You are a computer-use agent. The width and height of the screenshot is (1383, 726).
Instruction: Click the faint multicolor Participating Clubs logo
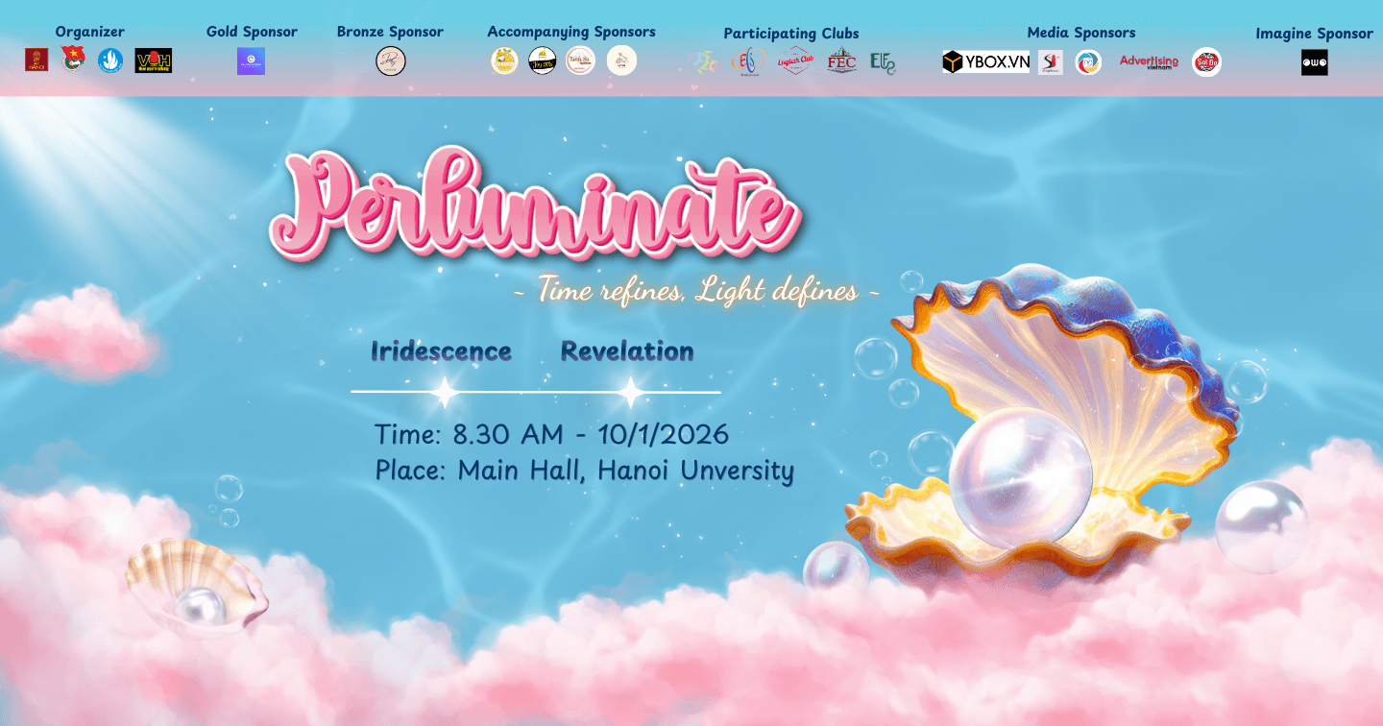pos(703,61)
